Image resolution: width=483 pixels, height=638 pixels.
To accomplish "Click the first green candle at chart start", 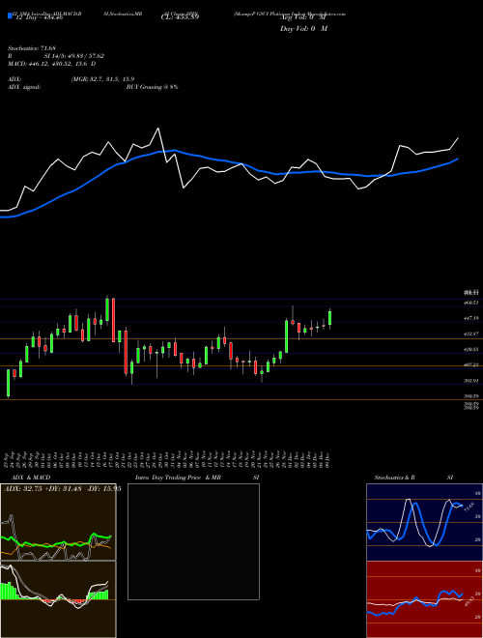I will (8, 383).
